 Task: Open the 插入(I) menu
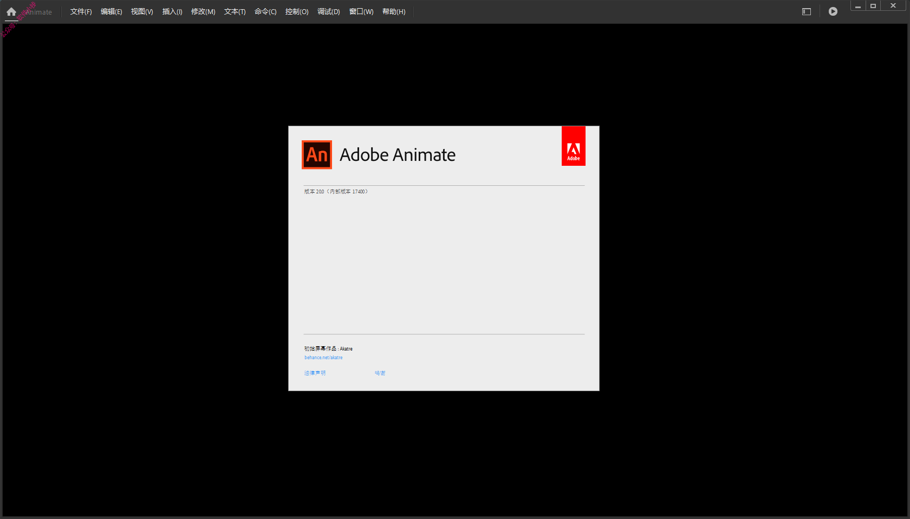[x=172, y=11]
